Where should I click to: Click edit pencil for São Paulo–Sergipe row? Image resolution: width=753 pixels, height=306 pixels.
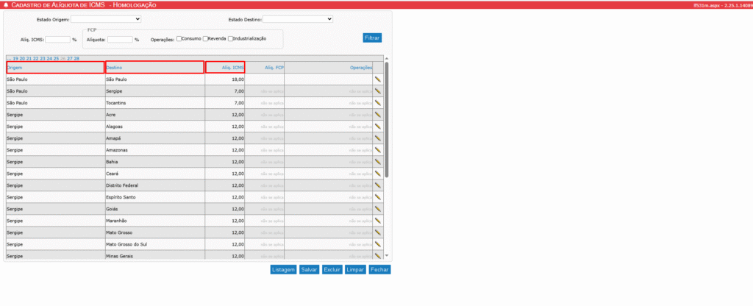(378, 91)
